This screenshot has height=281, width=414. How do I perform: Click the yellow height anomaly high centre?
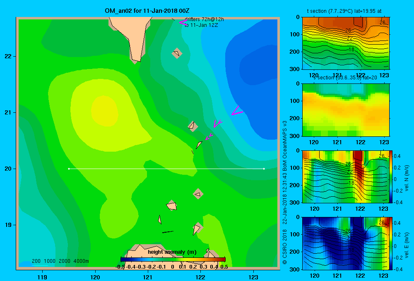[x=105, y=110]
